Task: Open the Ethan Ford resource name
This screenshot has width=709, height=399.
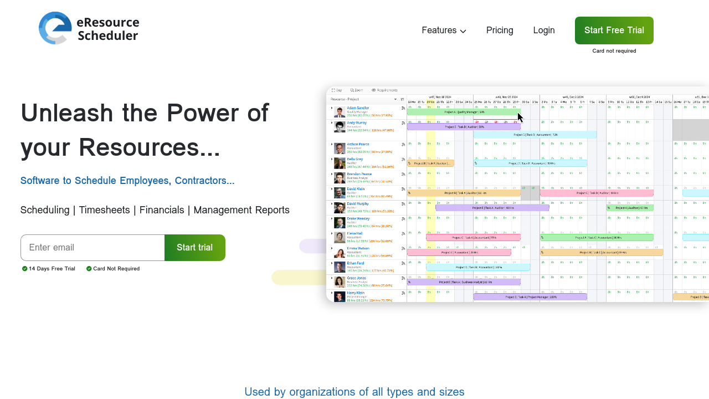Action: (356, 263)
